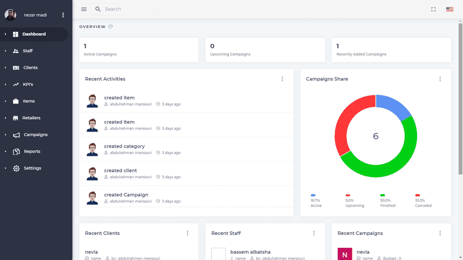This screenshot has height=260, width=463.
Task: Open Recent Campaigns more options menu
Action: pos(440,233)
